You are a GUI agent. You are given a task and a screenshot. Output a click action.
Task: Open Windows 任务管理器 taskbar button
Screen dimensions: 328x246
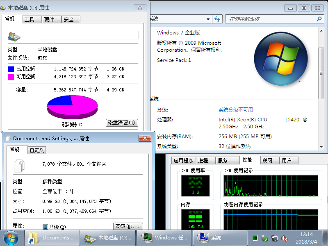point(164,238)
